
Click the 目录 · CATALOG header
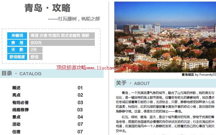[21, 73]
